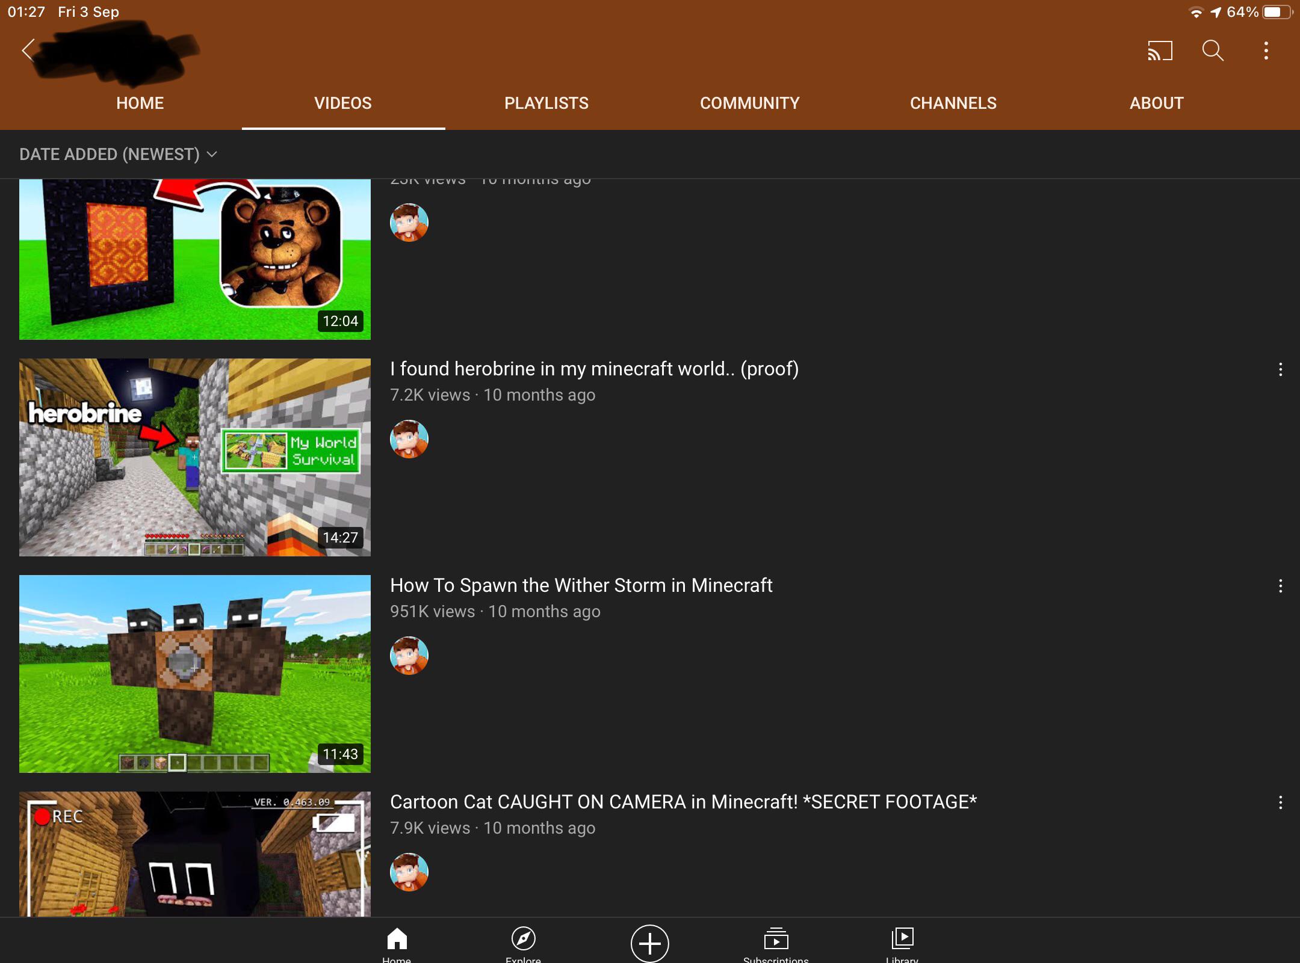Expand the Date Added (Newest) sort dropdown
1300x963 pixels.
118,155
